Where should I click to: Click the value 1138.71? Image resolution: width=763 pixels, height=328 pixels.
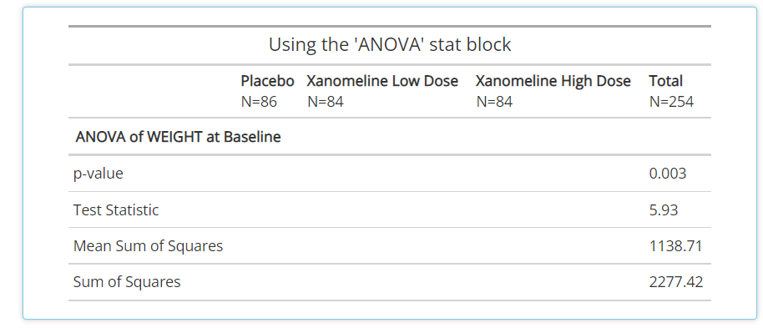tap(676, 245)
